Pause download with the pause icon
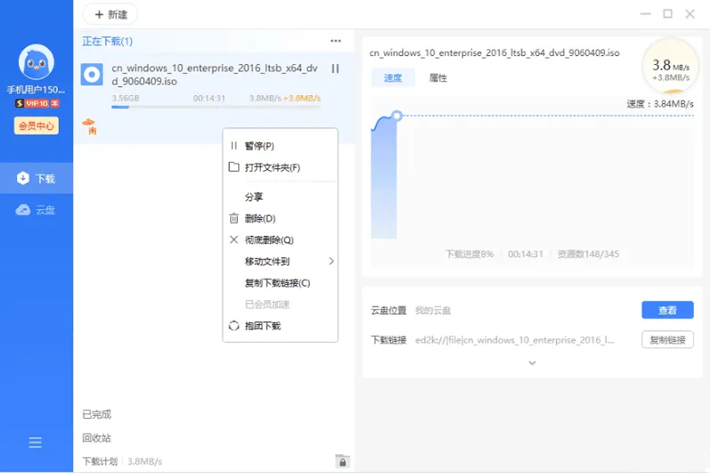The height and width of the screenshot is (473, 710). (335, 69)
